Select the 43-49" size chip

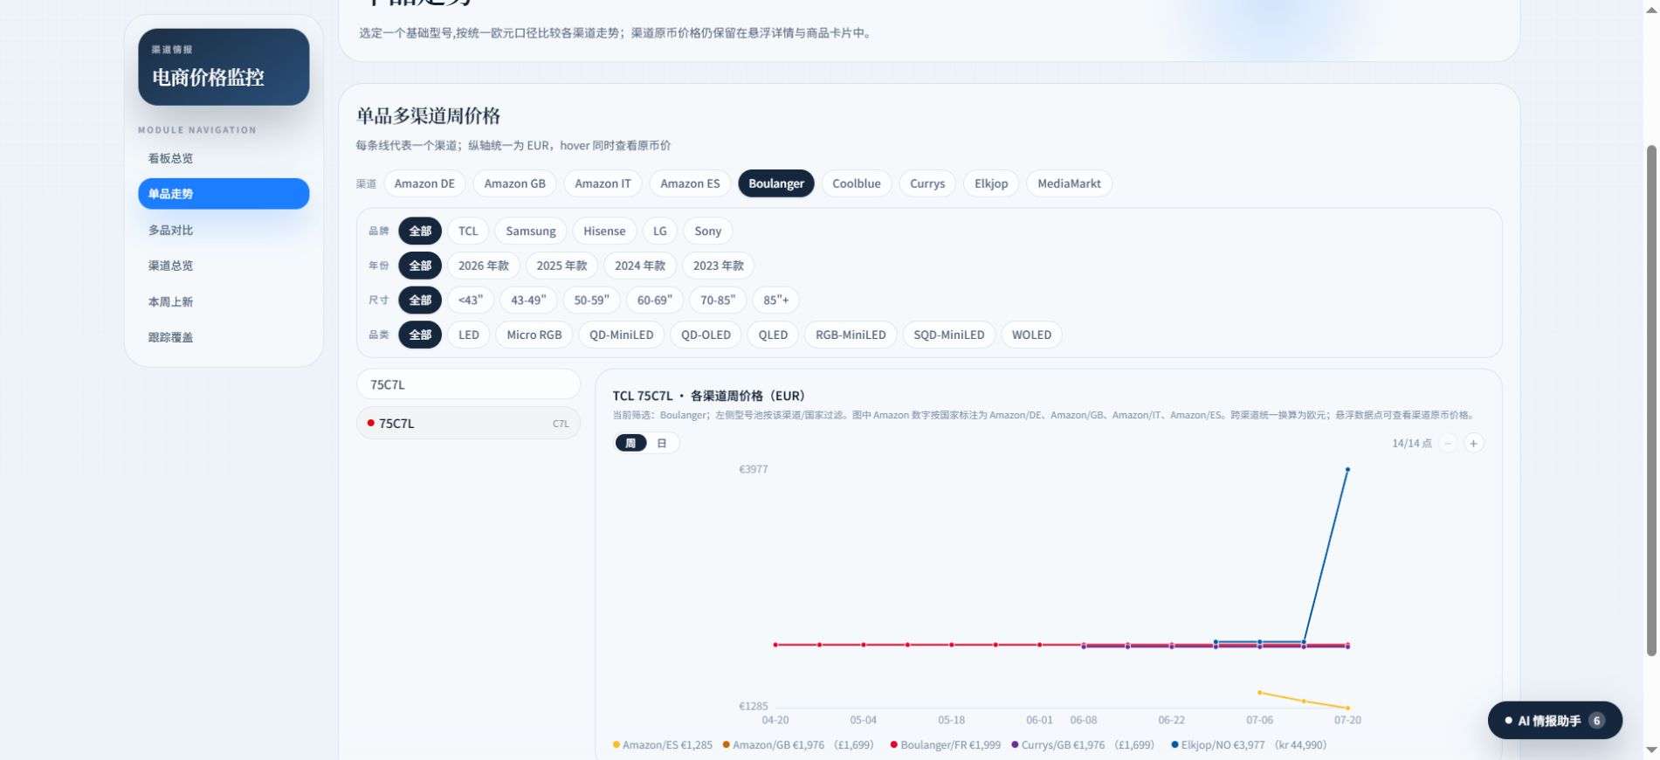click(528, 301)
